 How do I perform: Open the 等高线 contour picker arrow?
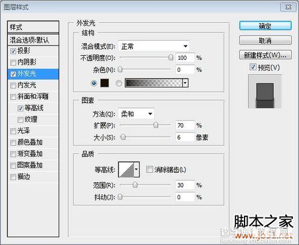pos(136,170)
